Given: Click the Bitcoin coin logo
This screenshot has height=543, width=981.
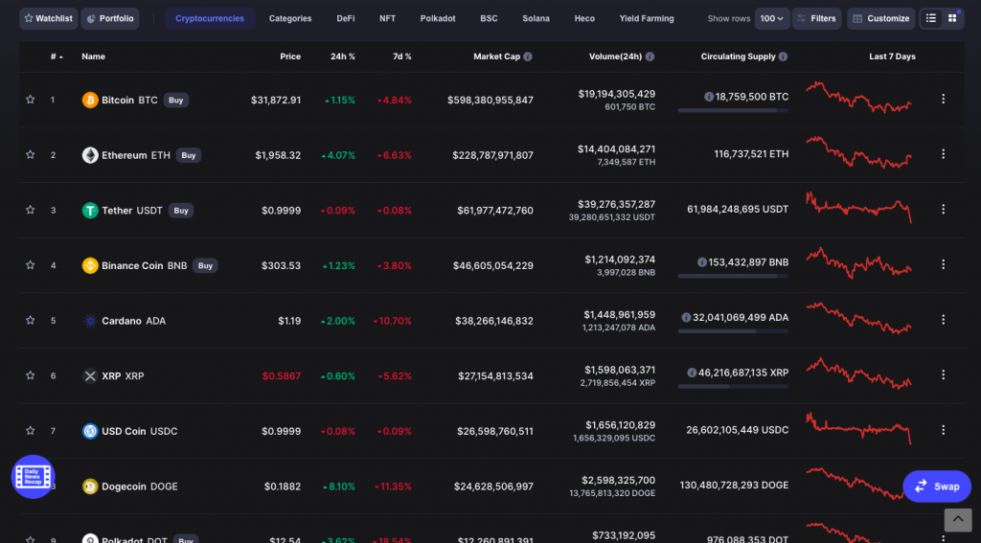Looking at the screenshot, I should point(90,101).
